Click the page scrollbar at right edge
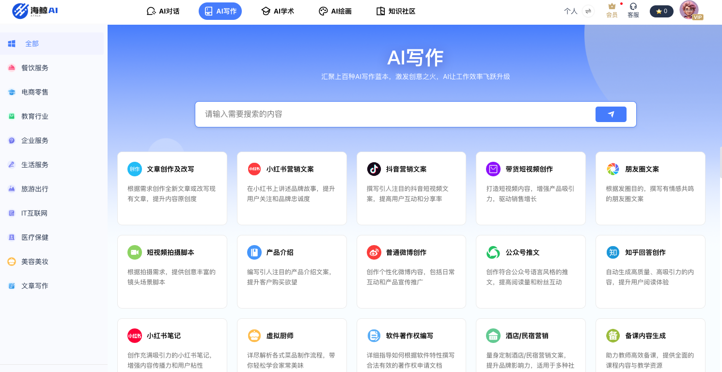This screenshot has height=372, width=722. (x=721, y=162)
